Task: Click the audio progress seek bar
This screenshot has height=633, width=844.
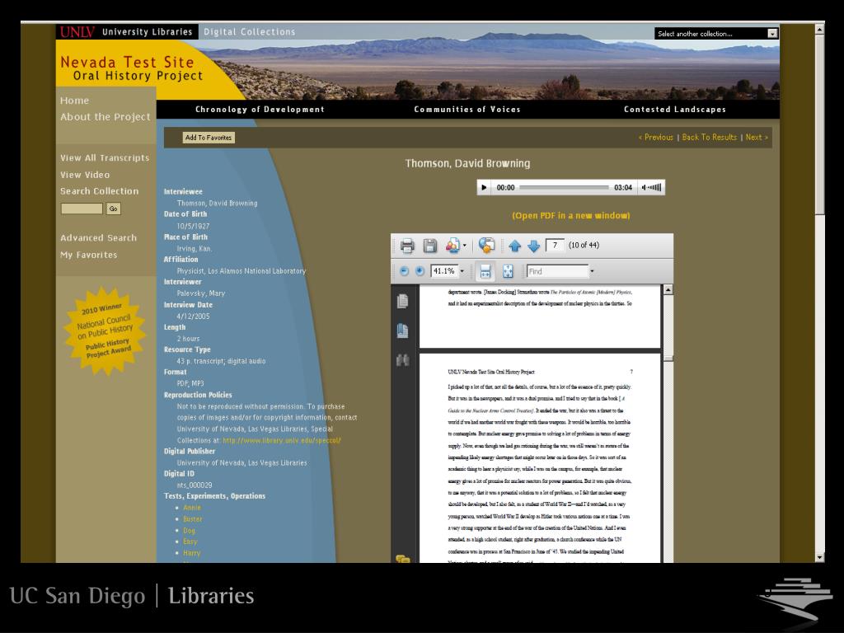Action: pyautogui.click(x=564, y=187)
